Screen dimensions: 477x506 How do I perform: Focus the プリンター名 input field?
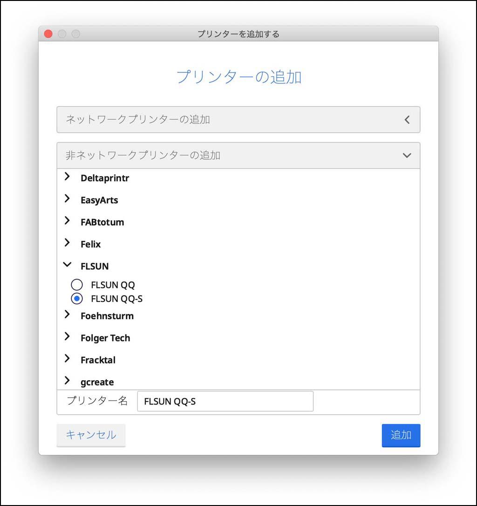pyautogui.click(x=225, y=402)
